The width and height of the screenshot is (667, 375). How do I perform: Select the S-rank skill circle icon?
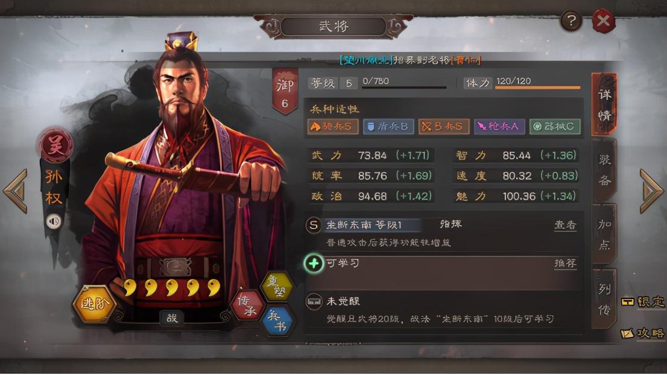(x=314, y=225)
